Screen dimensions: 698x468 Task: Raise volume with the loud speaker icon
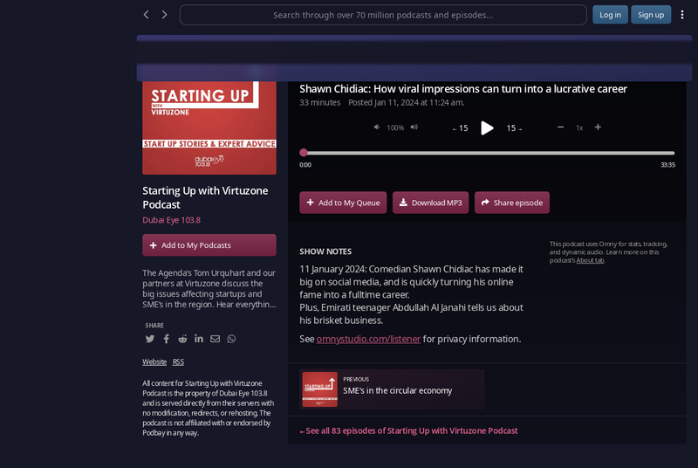414,127
